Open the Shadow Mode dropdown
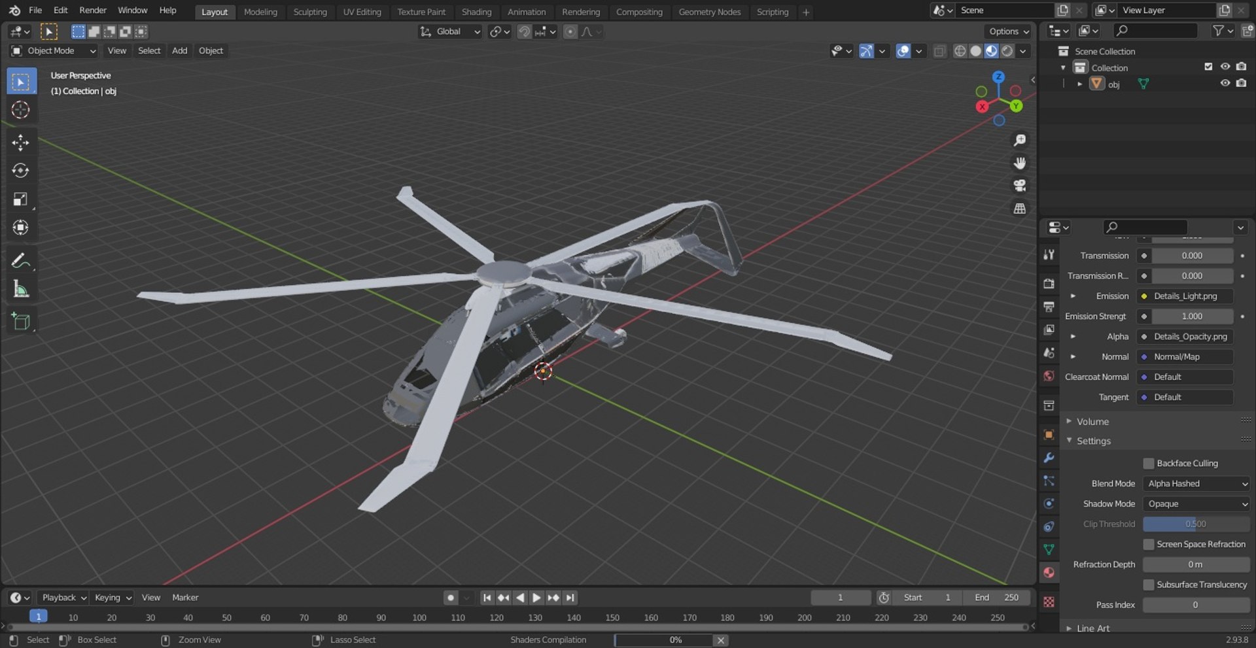The width and height of the screenshot is (1256, 648). click(1196, 504)
